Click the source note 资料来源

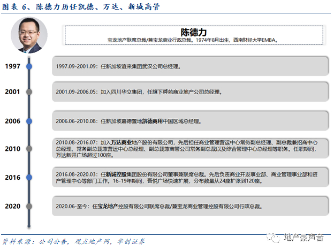[73, 242]
